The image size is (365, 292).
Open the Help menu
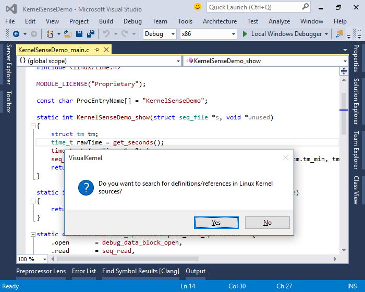pyautogui.click(x=340, y=21)
